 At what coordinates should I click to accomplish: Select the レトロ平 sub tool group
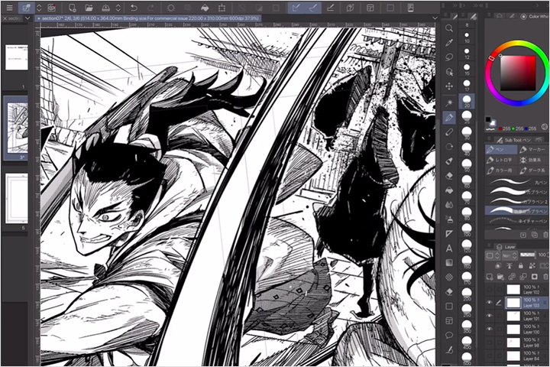[x=501, y=160]
